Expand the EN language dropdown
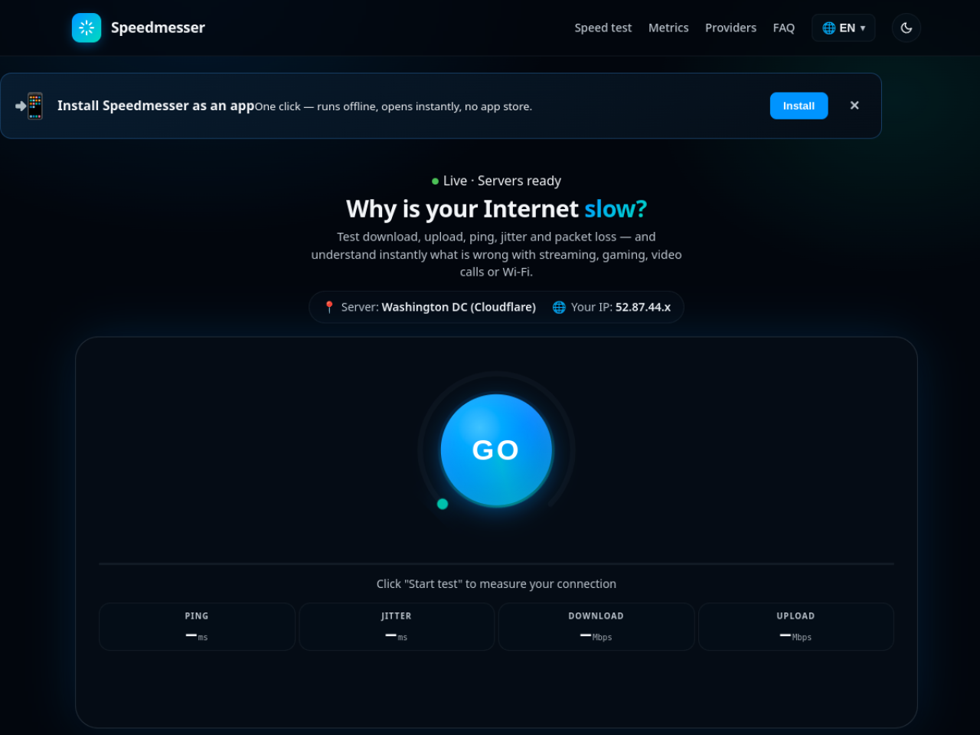This screenshot has width=980, height=735. pos(843,28)
